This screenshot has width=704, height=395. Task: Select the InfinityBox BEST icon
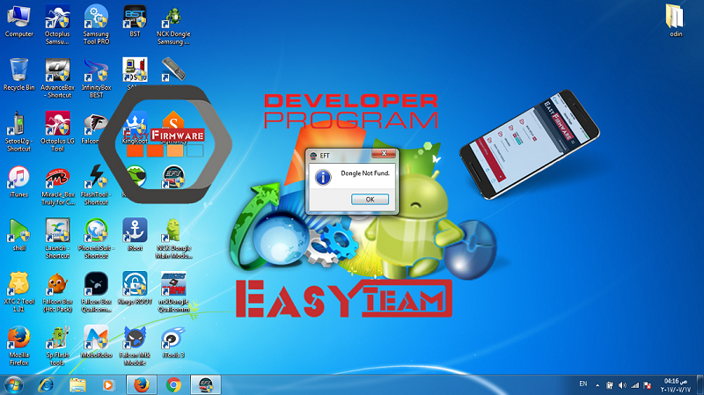click(x=96, y=78)
